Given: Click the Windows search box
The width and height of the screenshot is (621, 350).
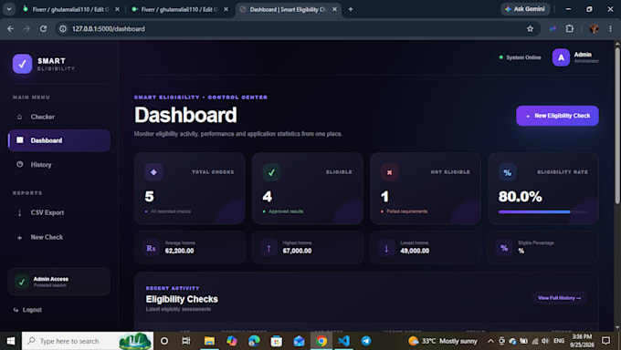Looking at the screenshot, I should point(87,341).
